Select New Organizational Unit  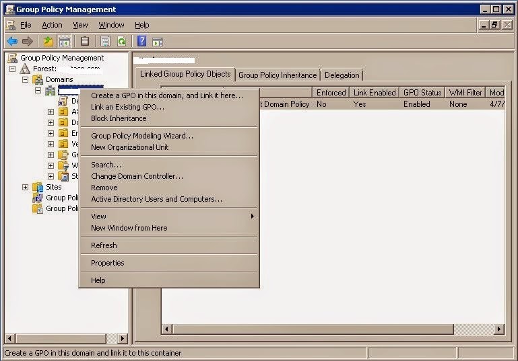tap(169, 147)
